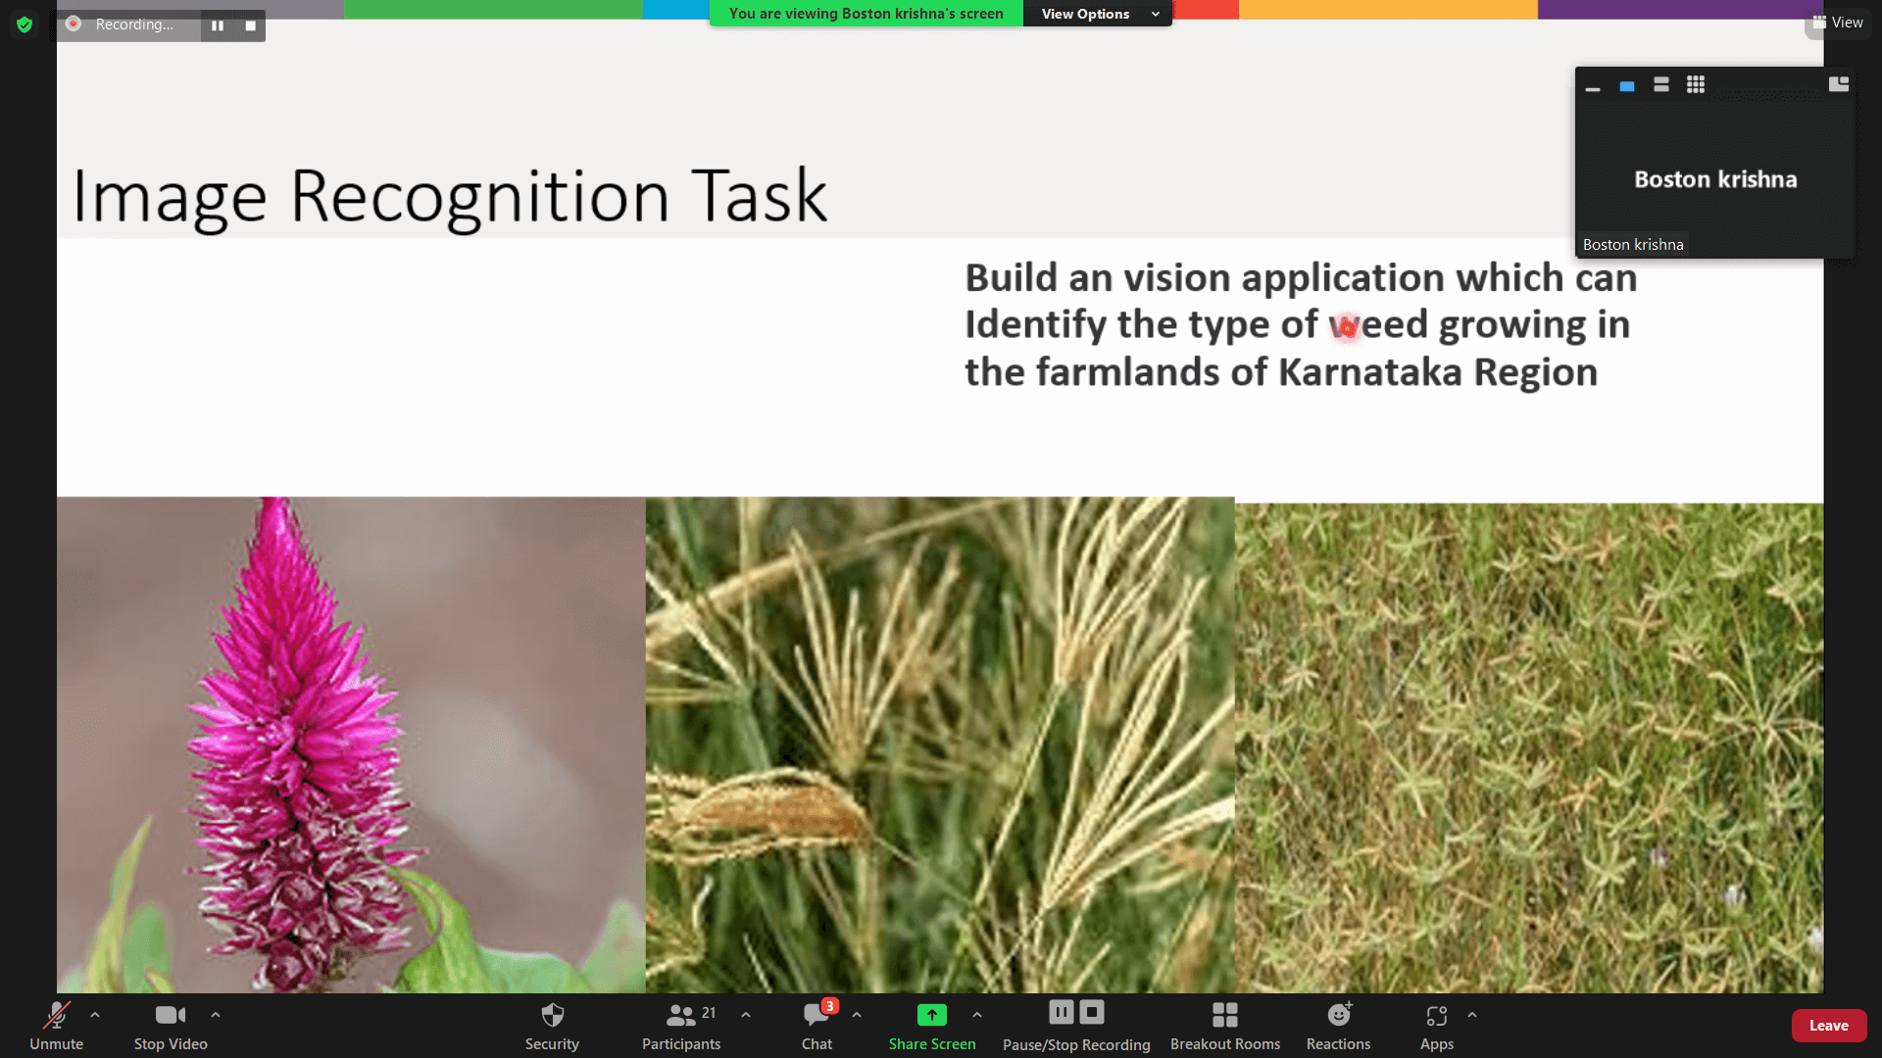Click the red Recording indicator dot
This screenshot has height=1058, width=1882.
click(x=73, y=24)
